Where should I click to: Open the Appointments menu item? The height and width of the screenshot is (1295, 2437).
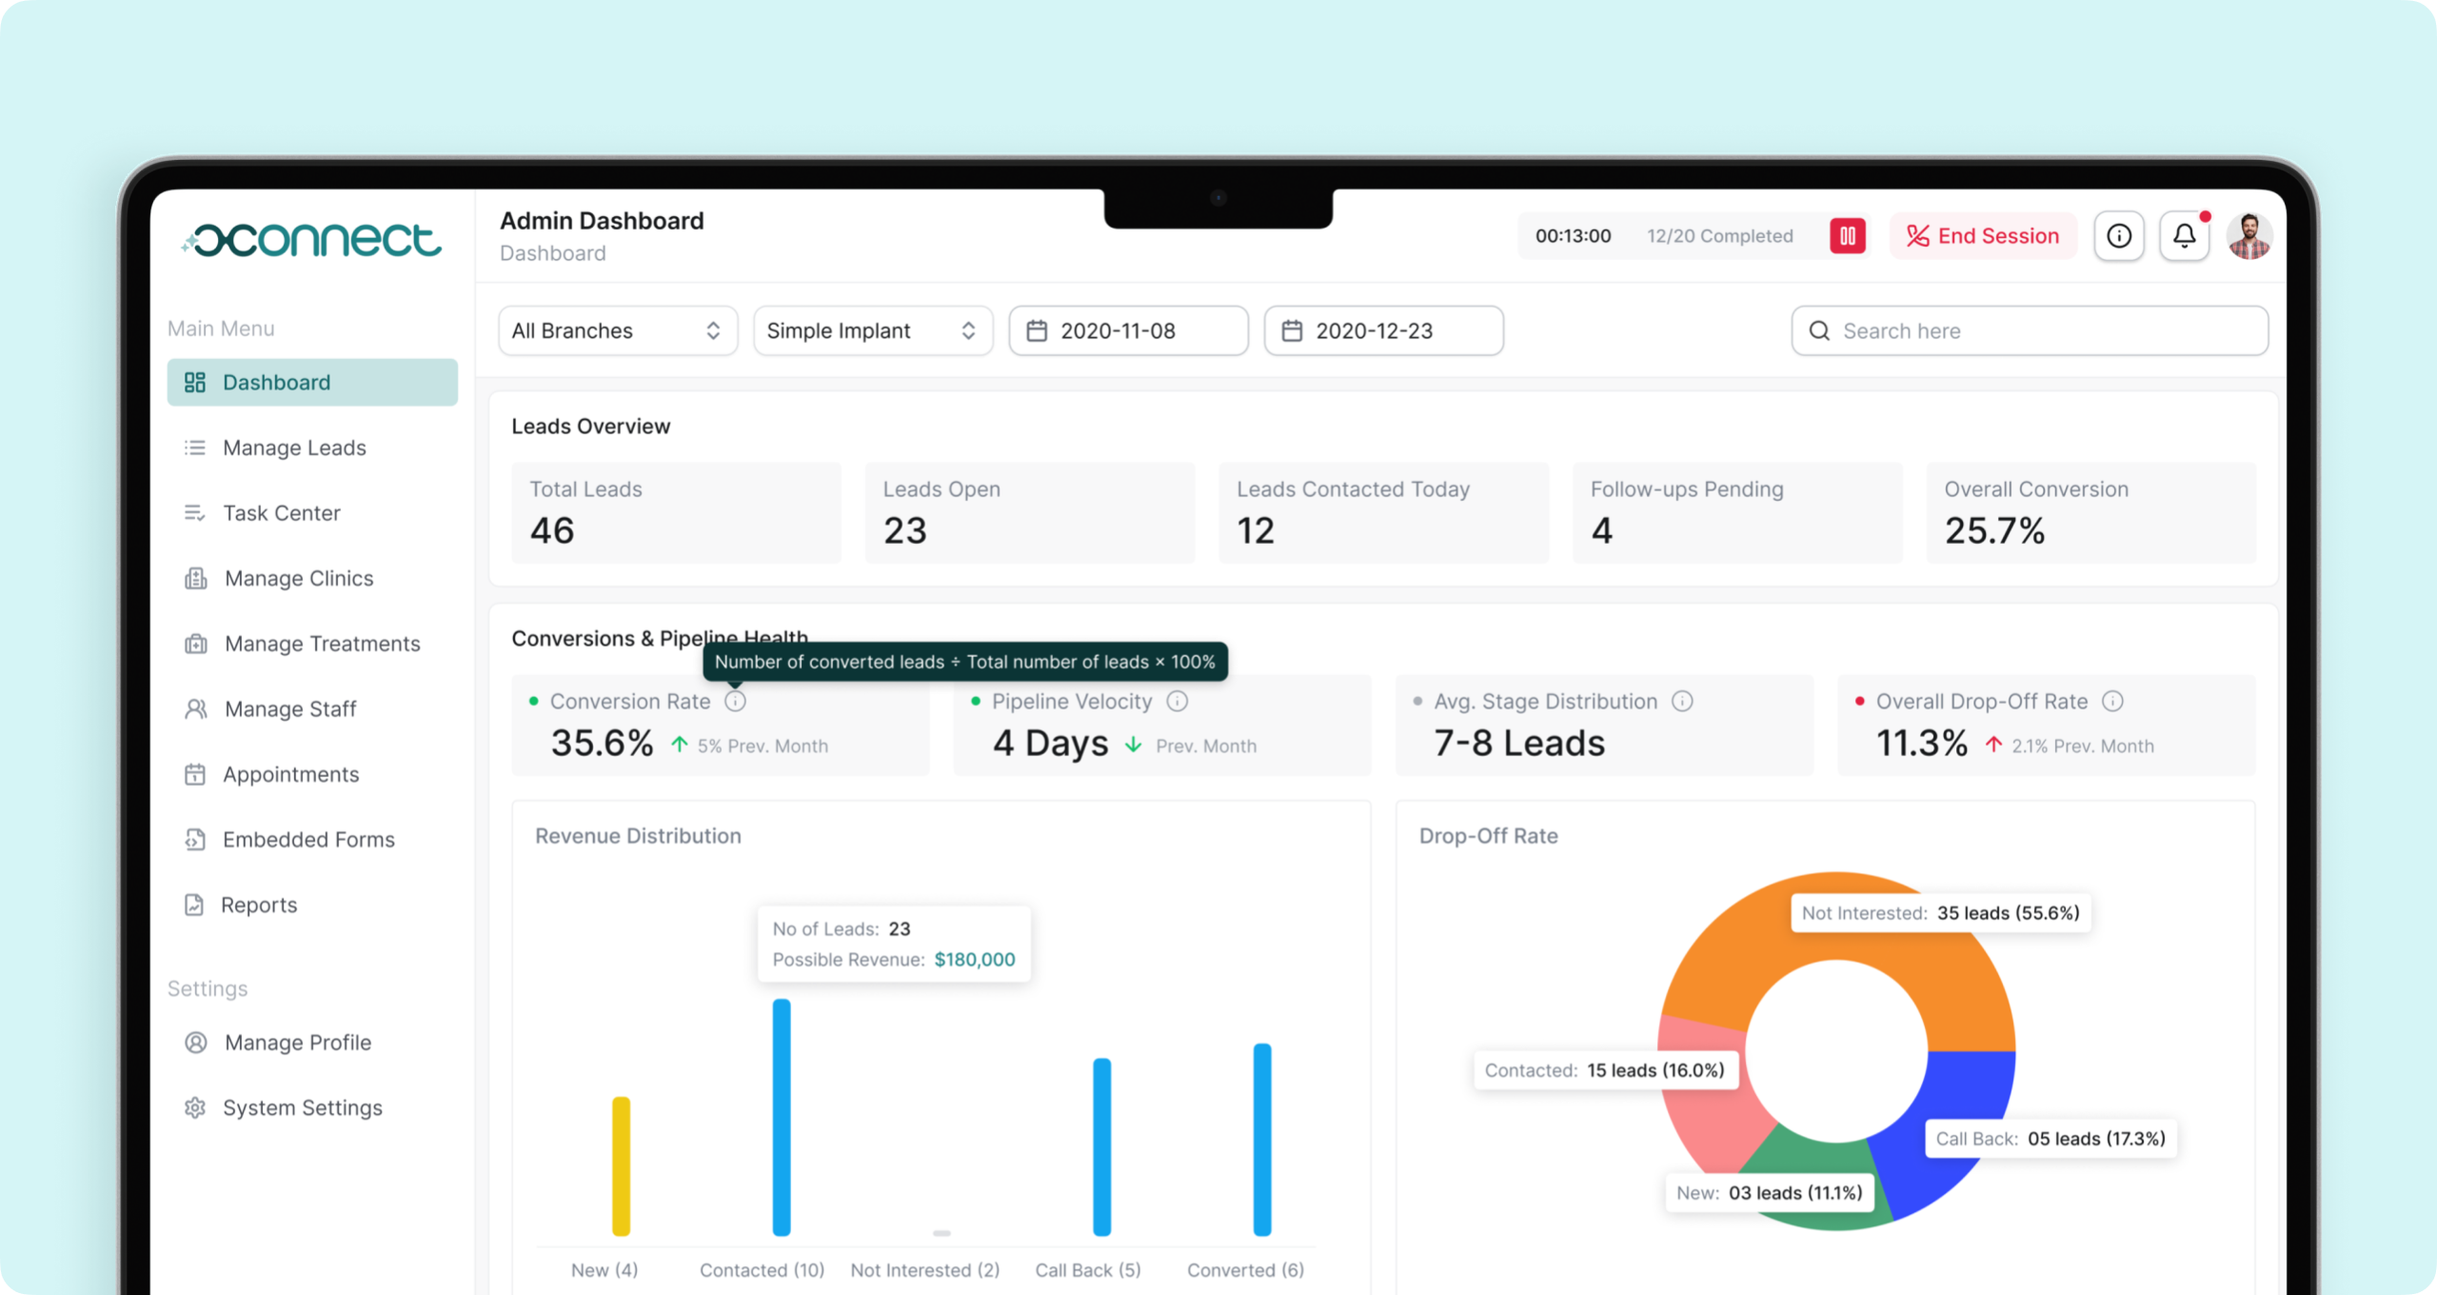click(x=312, y=774)
